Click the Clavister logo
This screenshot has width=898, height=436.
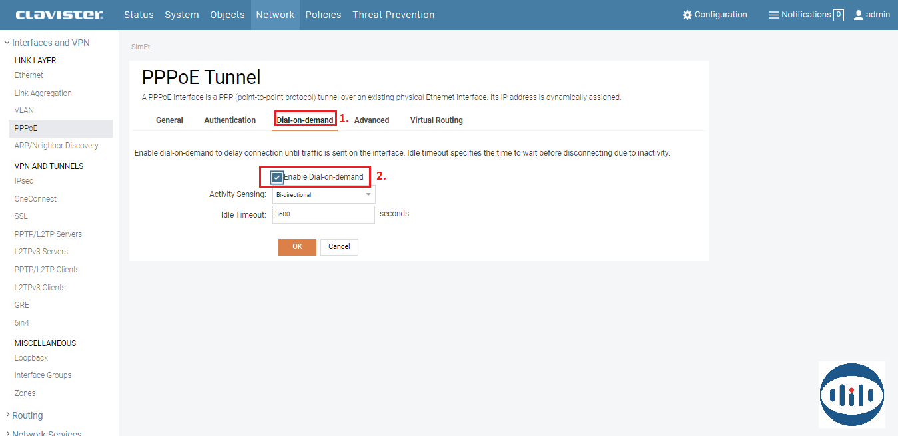coord(59,15)
